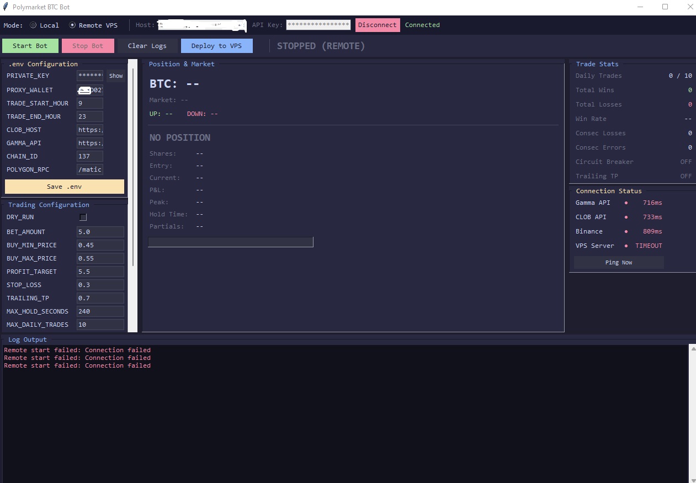Click the POLYGON_RPC input field
The width and height of the screenshot is (696, 483).
pos(90,169)
